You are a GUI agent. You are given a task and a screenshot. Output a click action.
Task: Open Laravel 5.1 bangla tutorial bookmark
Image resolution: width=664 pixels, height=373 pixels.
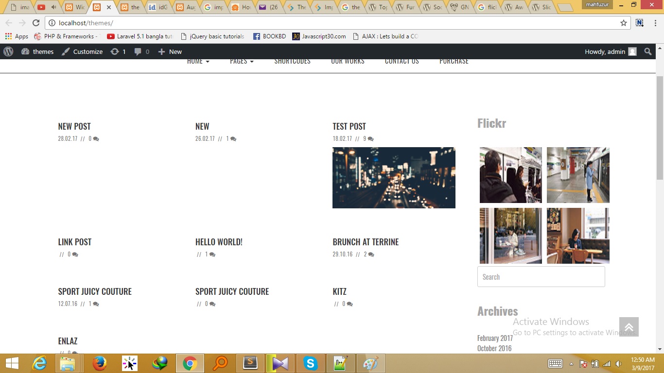click(140, 36)
